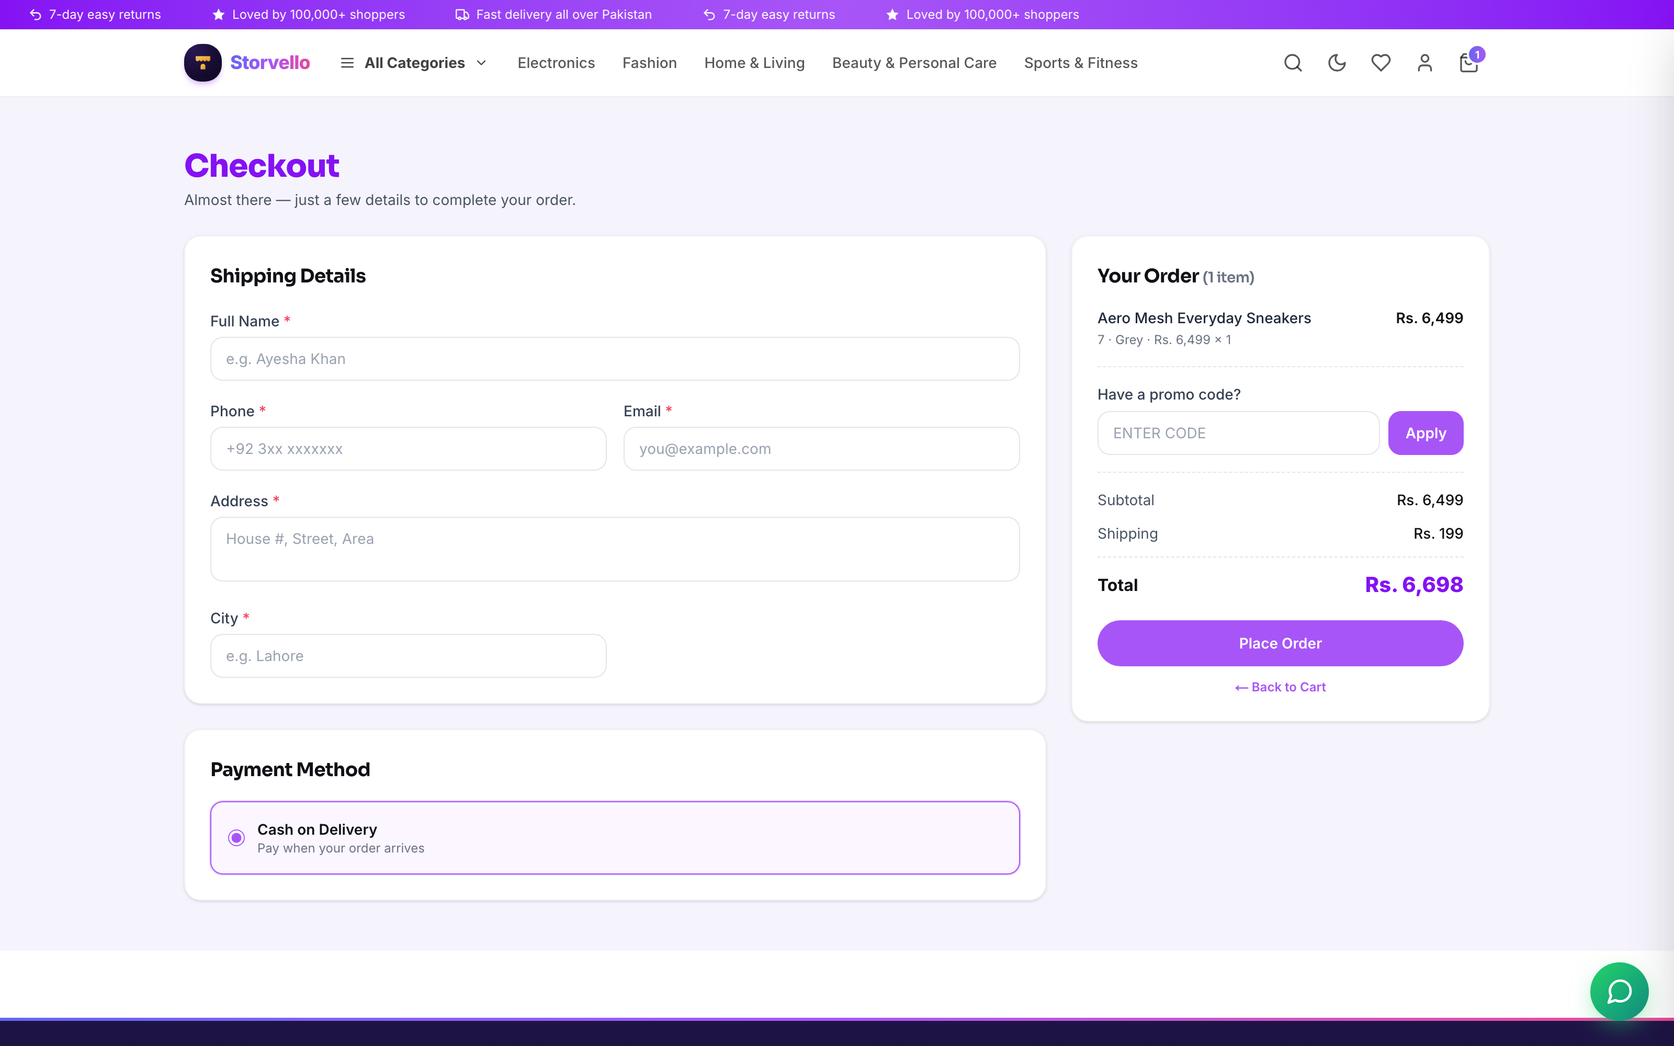
Task: Go to Electronics category
Action: click(556, 63)
